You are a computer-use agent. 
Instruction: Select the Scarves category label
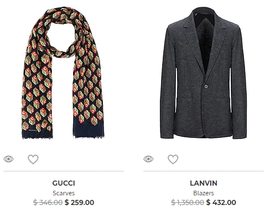pos(63,193)
